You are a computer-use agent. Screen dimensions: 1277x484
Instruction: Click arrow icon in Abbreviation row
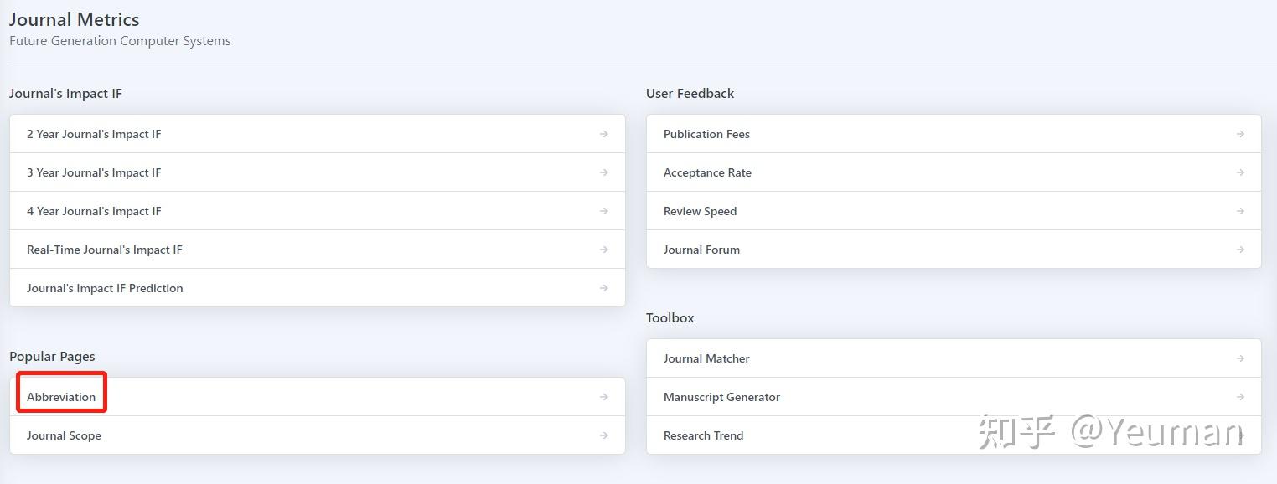[x=604, y=397]
